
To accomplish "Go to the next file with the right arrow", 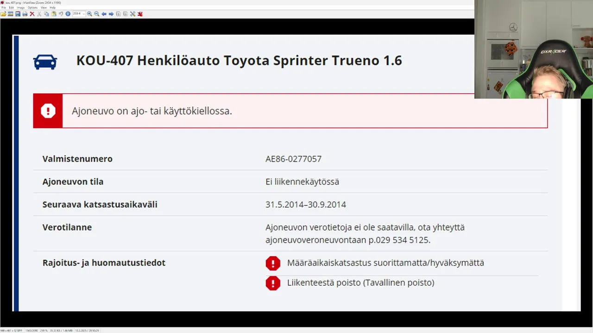I will click(x=111, y=14).
